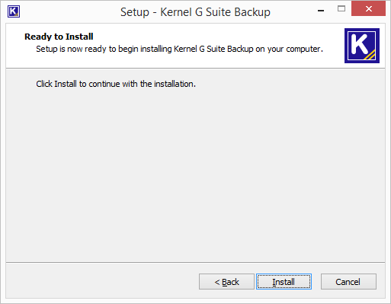
Task: Select the 'Ready to Install' heading
Action: point(59,37)
